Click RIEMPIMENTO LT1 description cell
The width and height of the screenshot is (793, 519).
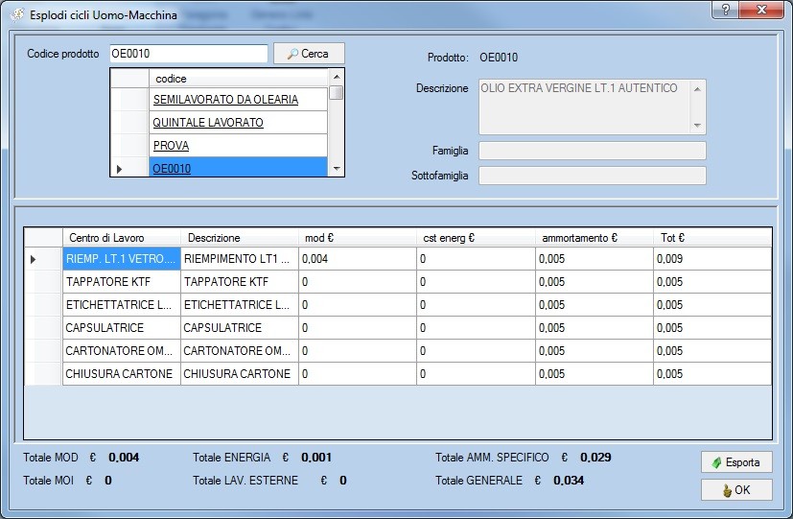coord(240,258)
